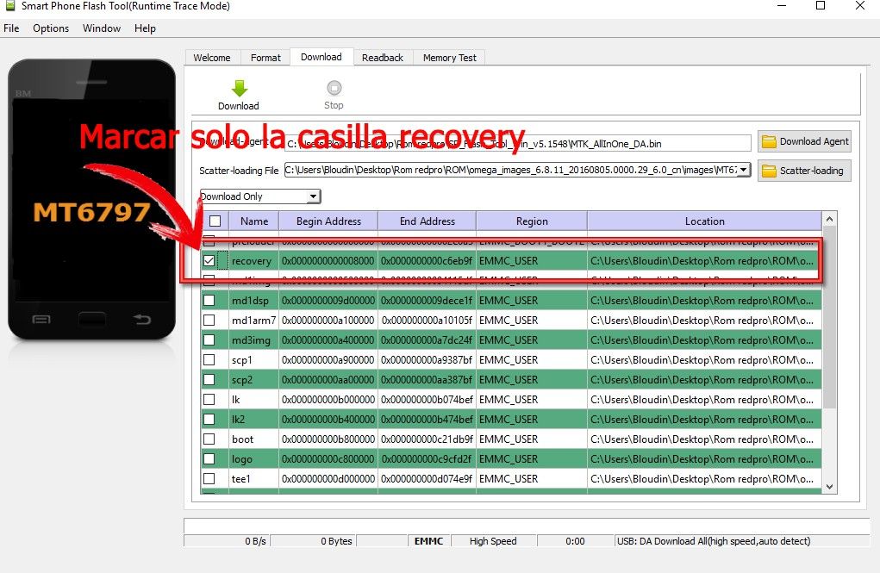
Task: Check the lk checkbox
Action: (x=209, y=400)
